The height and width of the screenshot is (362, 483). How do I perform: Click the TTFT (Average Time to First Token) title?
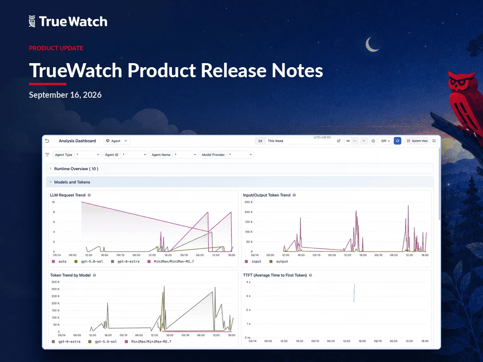[x=275, y=275]
